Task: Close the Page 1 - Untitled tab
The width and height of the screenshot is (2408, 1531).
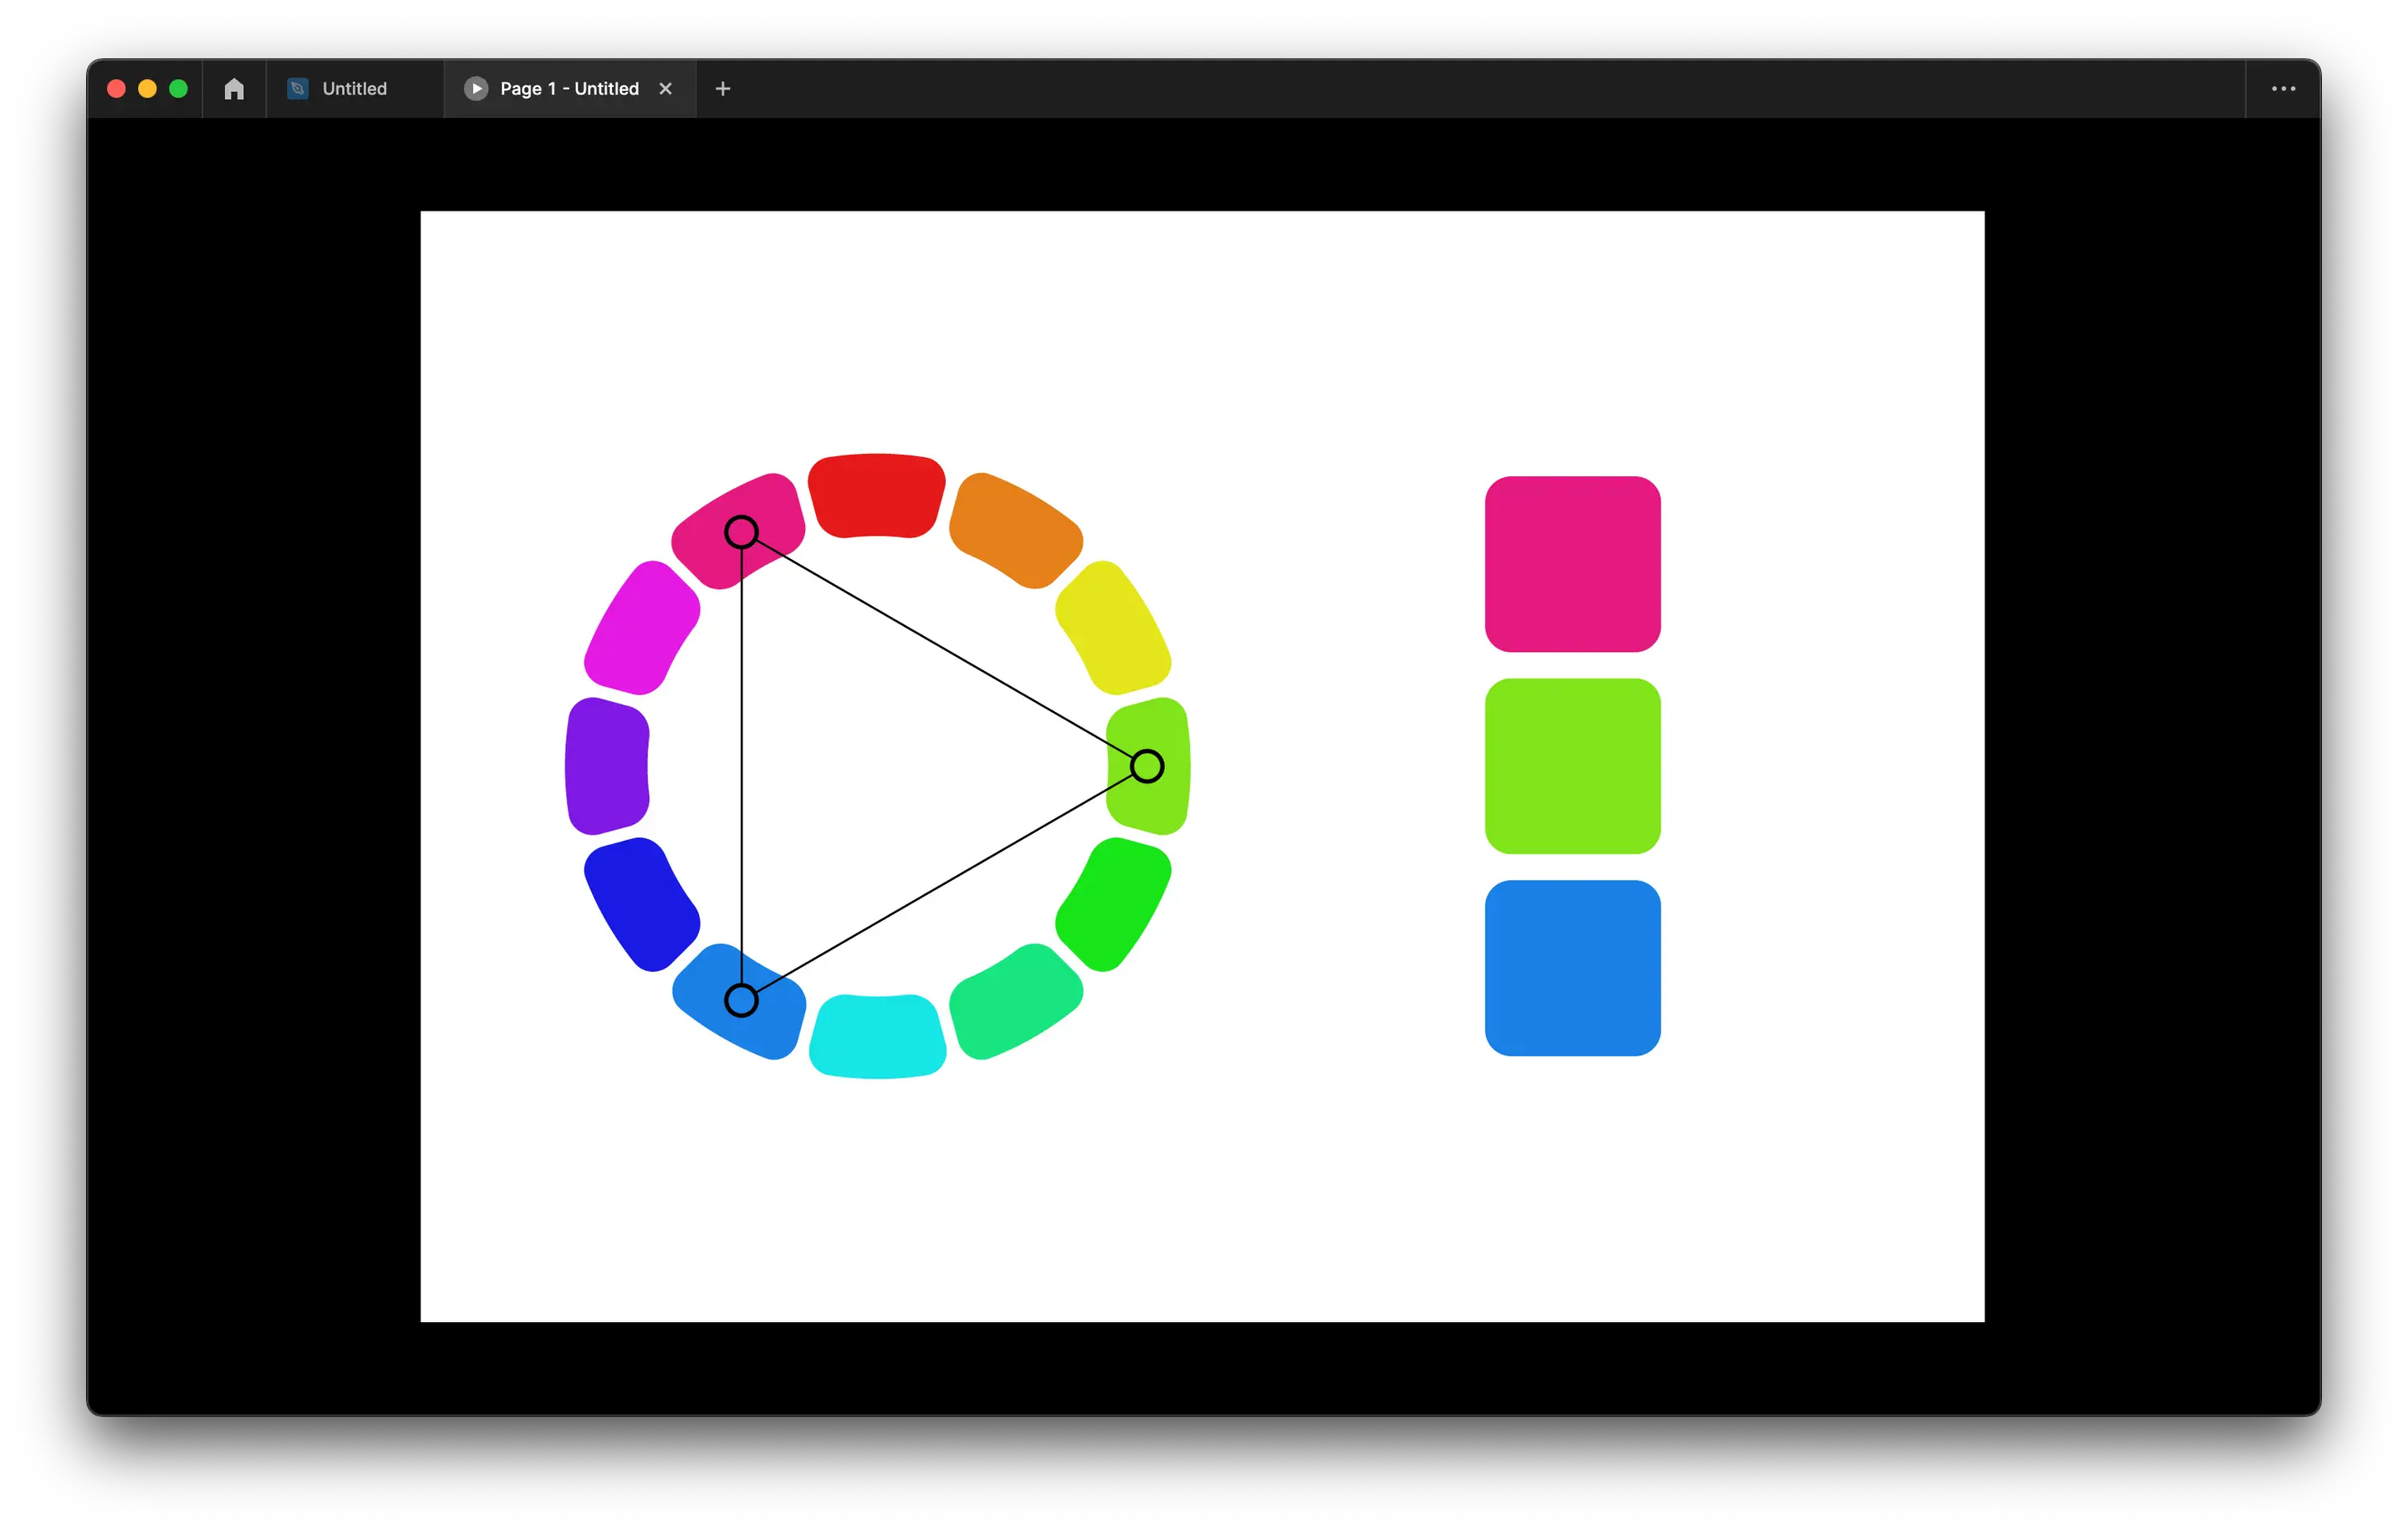Action: coord(666,89)
